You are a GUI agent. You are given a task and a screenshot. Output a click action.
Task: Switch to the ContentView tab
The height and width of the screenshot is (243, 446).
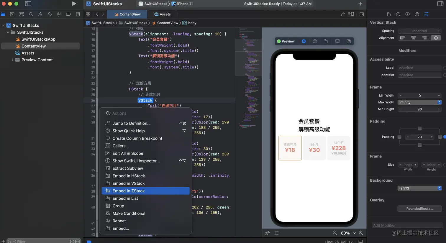click(x=127, y=14)
